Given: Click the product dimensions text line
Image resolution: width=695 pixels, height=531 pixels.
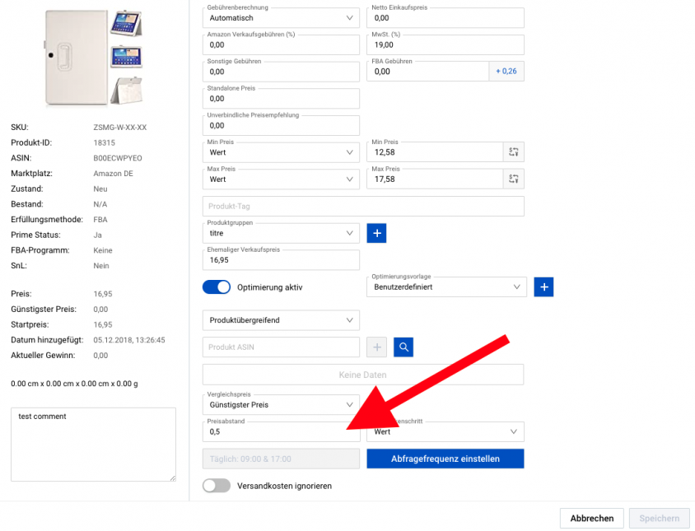Looking at the screenshot, I should coord(74,384).
